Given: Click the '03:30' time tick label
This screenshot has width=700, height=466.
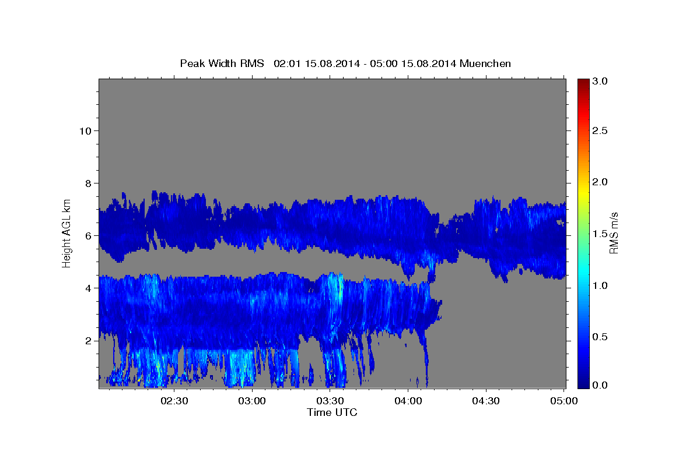Looking at the screenshot, I should click(x=330, y=401).
